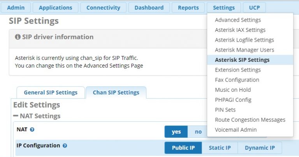Click the SIP driver information info icon
Image resolution: width=299 pixels, height=157 pixels.
tap(17, 37)
